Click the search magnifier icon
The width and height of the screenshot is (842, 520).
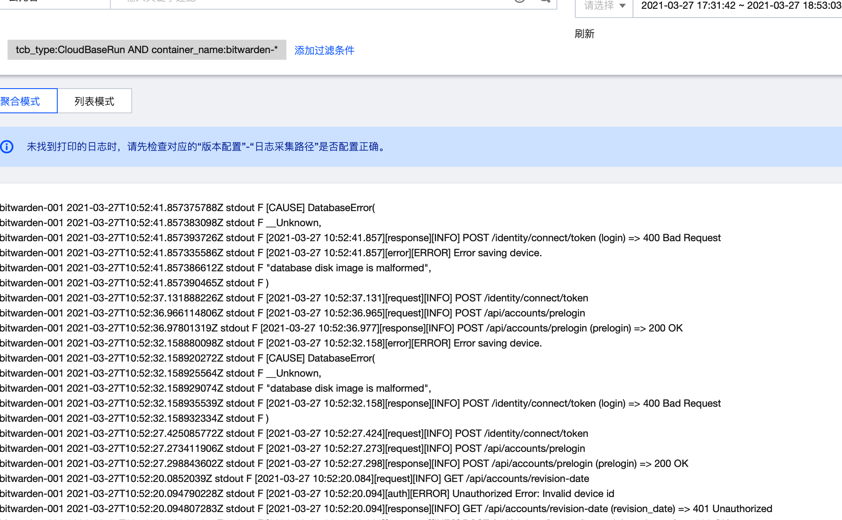point(544,2)
